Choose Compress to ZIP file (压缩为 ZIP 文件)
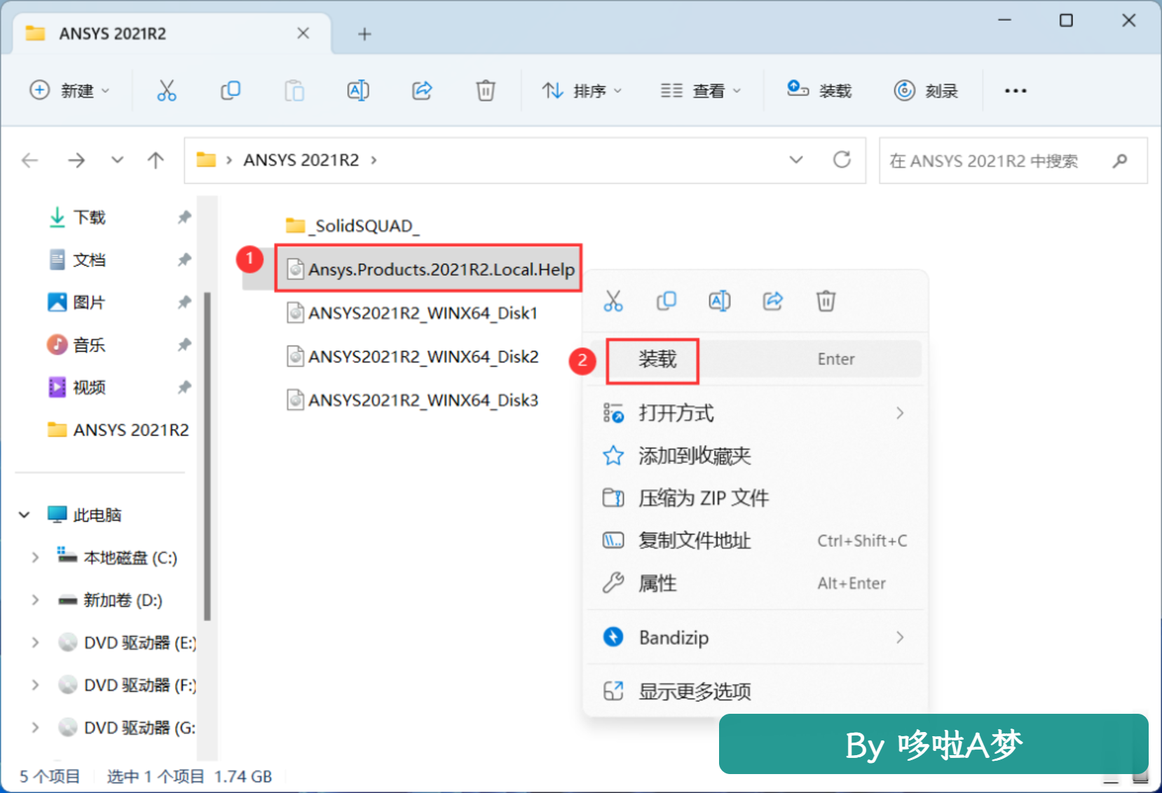Viewport: 1162px width, 793px height. coord(756,498)
